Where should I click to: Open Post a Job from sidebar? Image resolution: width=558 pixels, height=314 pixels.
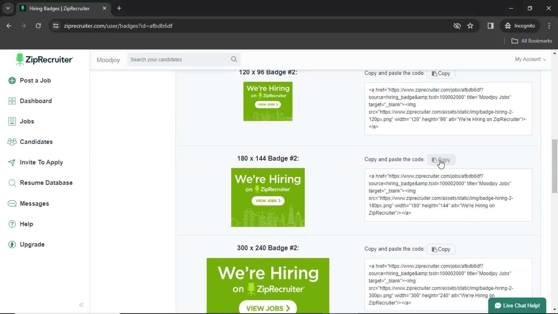tap(35, 81)
